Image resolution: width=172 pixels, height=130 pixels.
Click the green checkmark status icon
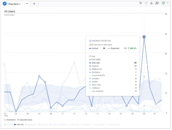click(x=163, y=3)
